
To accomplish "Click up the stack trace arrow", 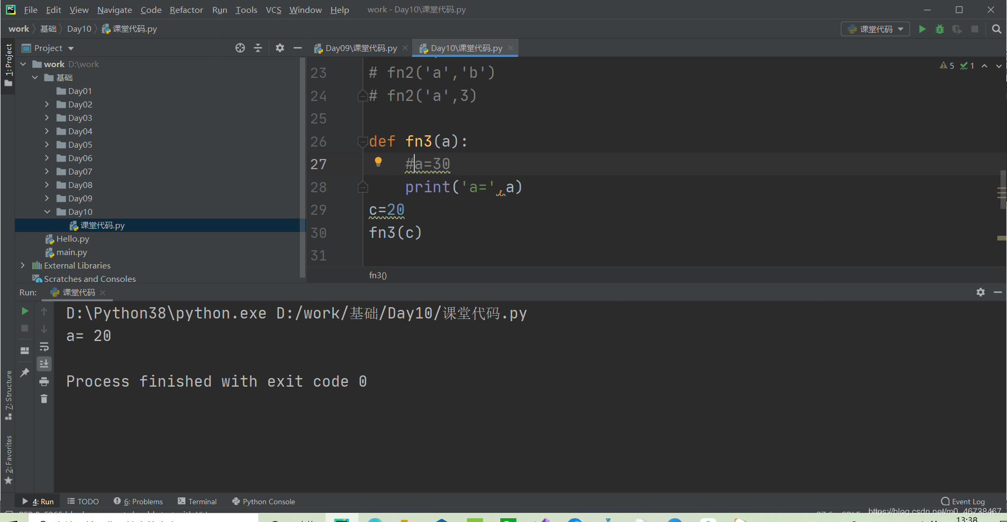I will (x=44, y=311).
